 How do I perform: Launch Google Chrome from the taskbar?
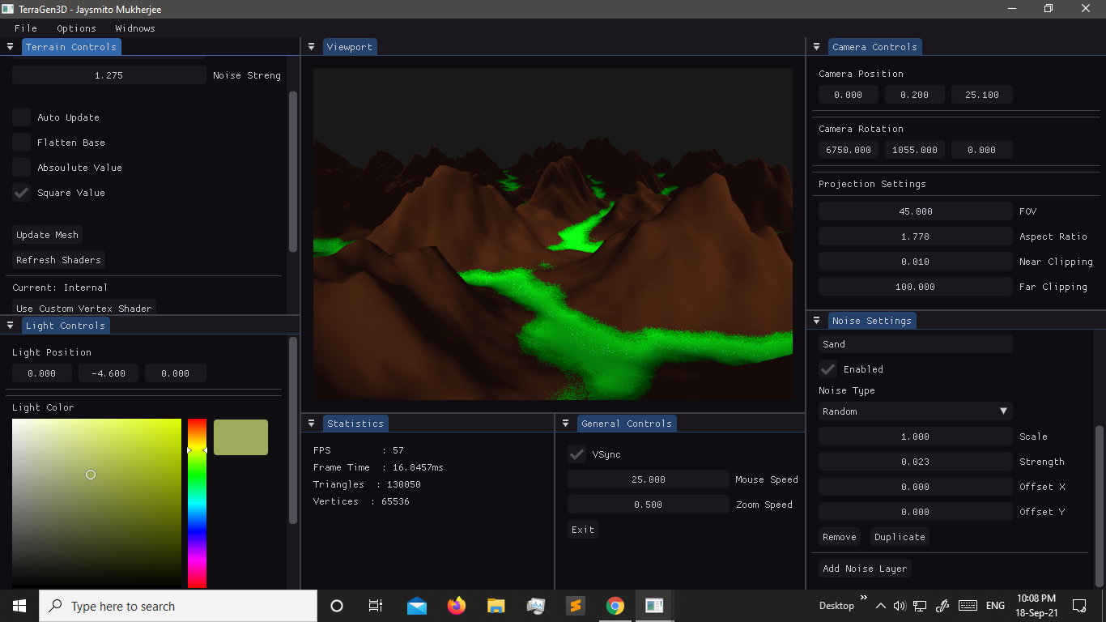[615, 605]
